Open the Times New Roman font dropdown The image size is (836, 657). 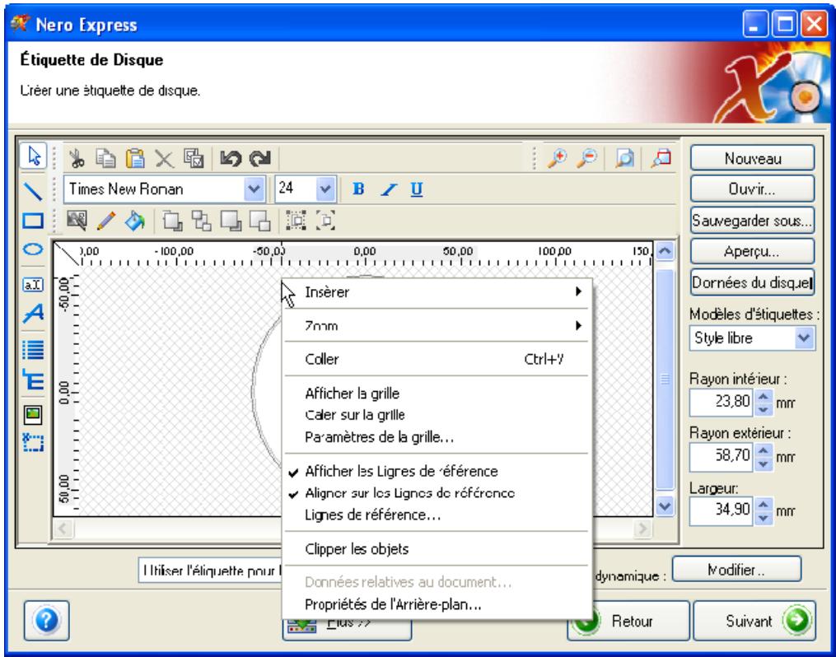pos(255,189)
